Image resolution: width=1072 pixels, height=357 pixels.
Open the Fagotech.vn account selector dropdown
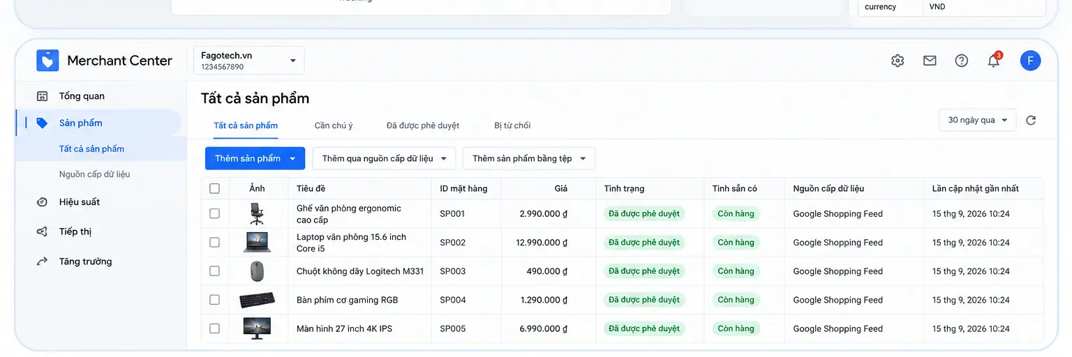tap(249, 61)
